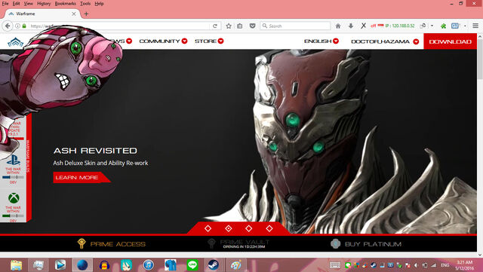Open the History menu

44,4
